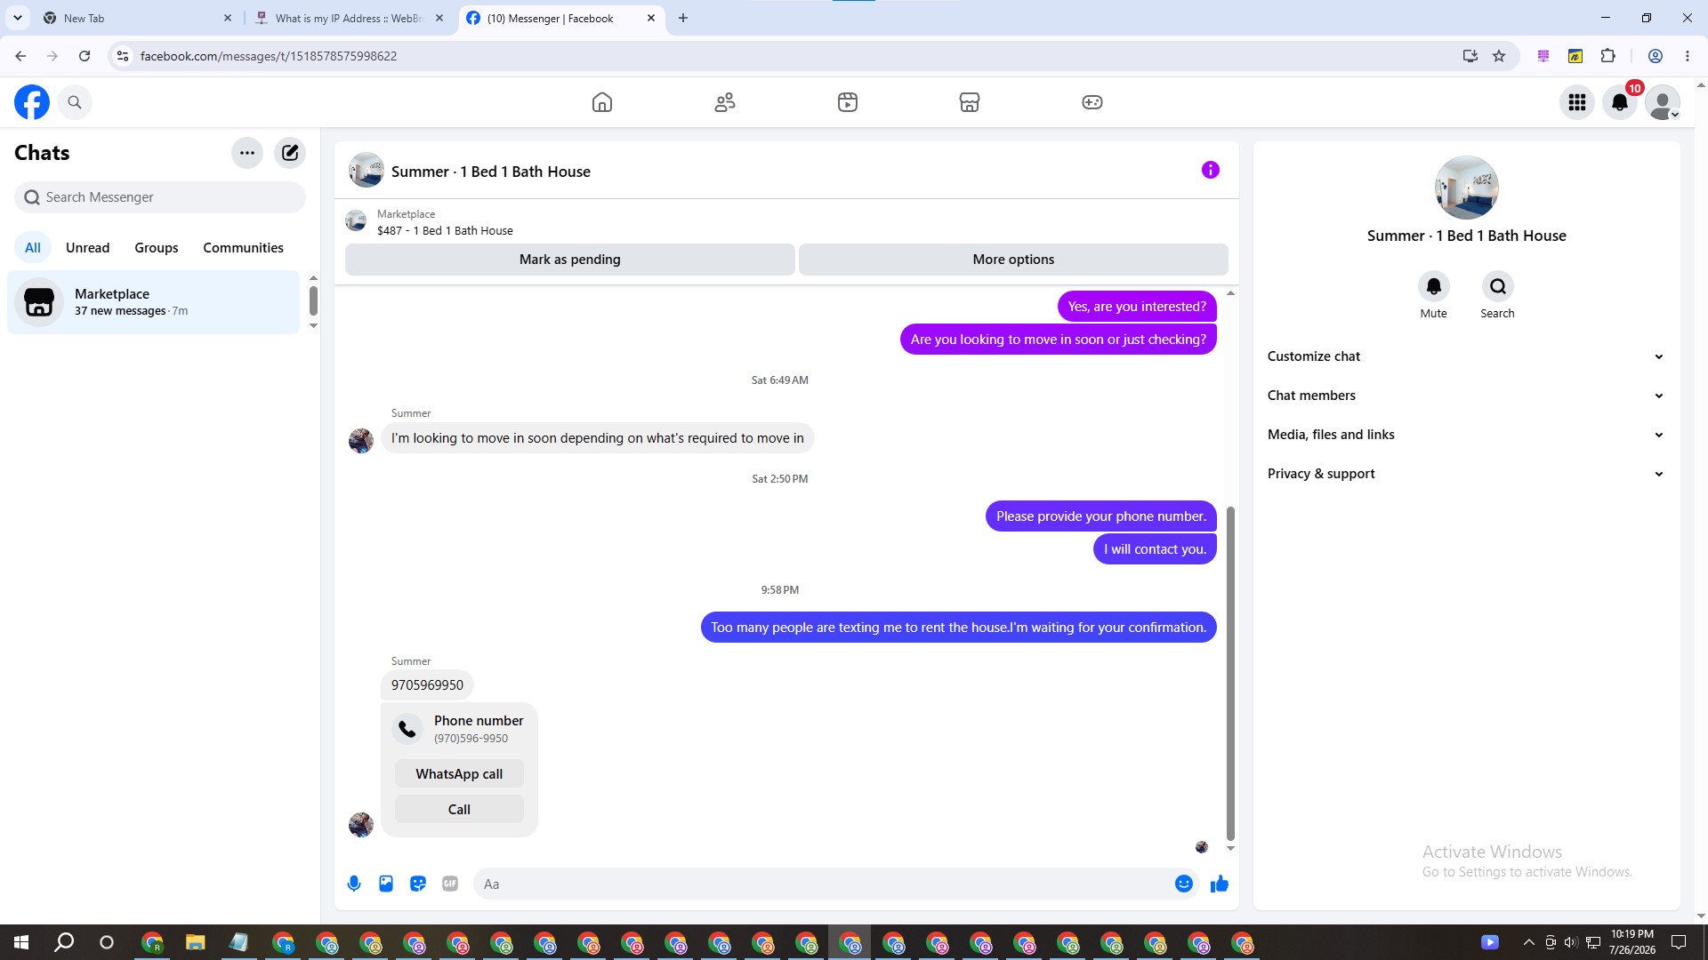The height and width of the screenshot is (960, 1708).
Task: Click the voice clip microphone icon
Action: coord(354,884)
